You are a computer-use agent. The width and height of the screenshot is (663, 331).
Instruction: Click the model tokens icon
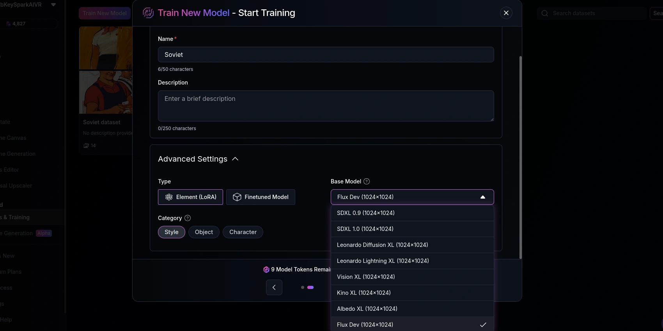click(x=266, y=269)
